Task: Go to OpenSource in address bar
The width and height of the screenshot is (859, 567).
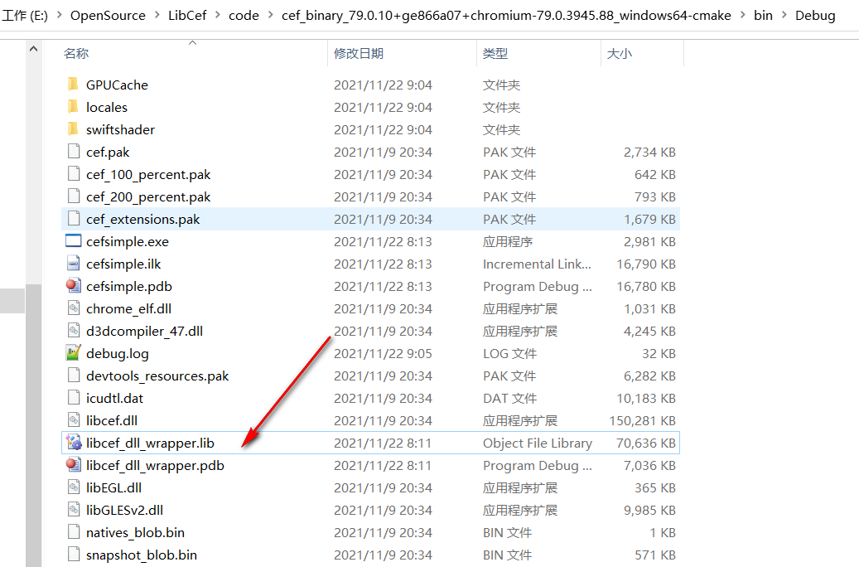Action: [x=108, y=16]
